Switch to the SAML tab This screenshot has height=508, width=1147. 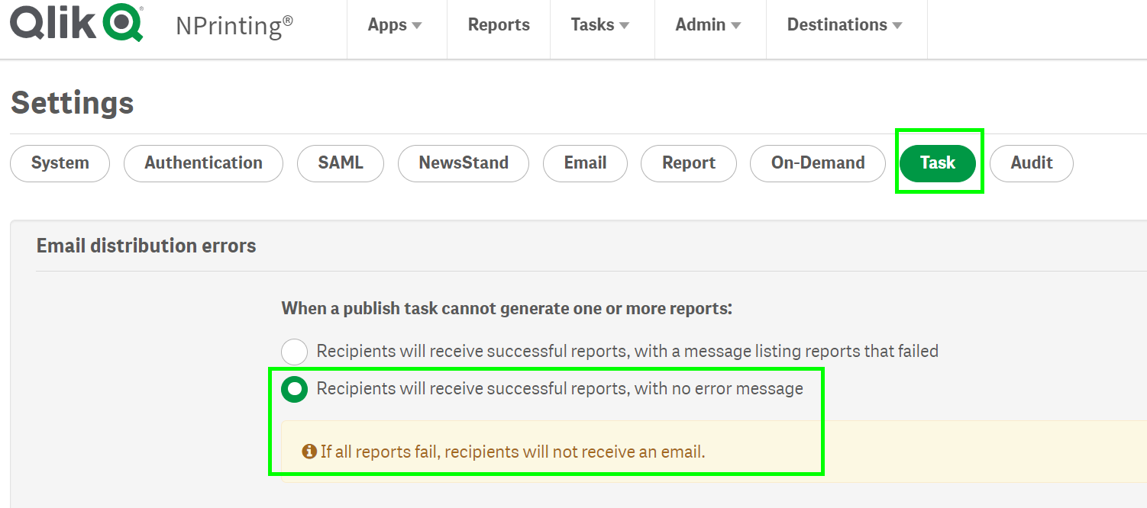(x=341, y=162)
